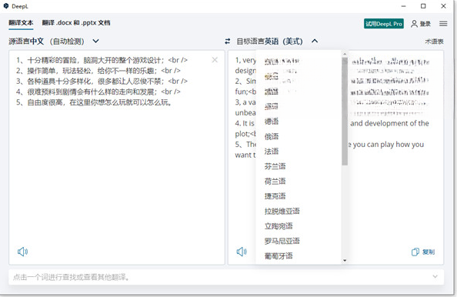Screen dimensions: 457x297
Task: Minimize the DeepL window
Action: pos(403,6)
